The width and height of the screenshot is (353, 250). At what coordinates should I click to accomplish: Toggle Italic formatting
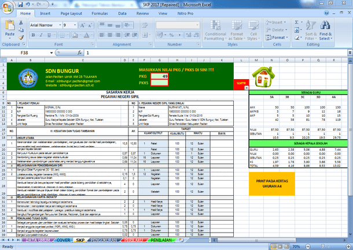(41, 35)
